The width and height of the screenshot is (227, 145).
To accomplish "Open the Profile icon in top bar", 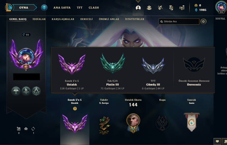I will point(138,8).
